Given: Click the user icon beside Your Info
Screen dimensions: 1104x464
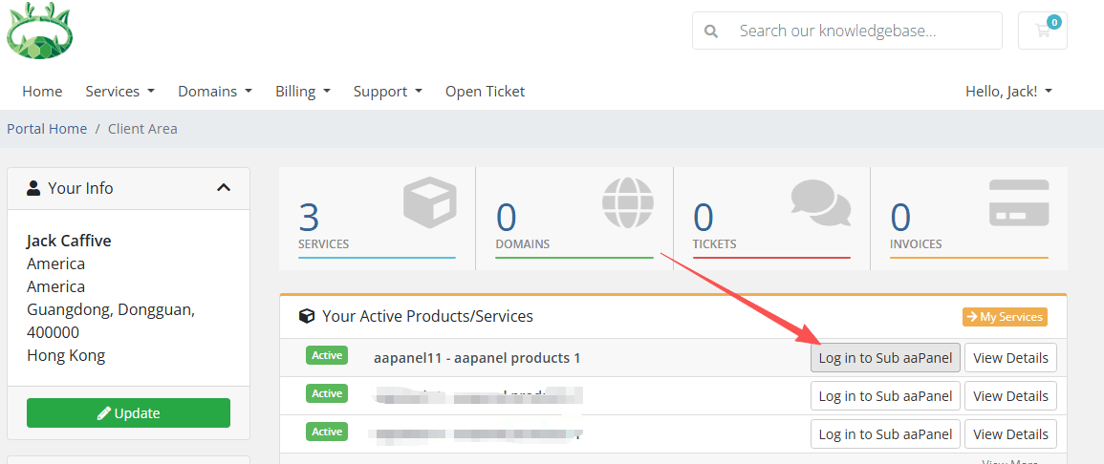Looking at the screenshot, I should pos(33,188).
